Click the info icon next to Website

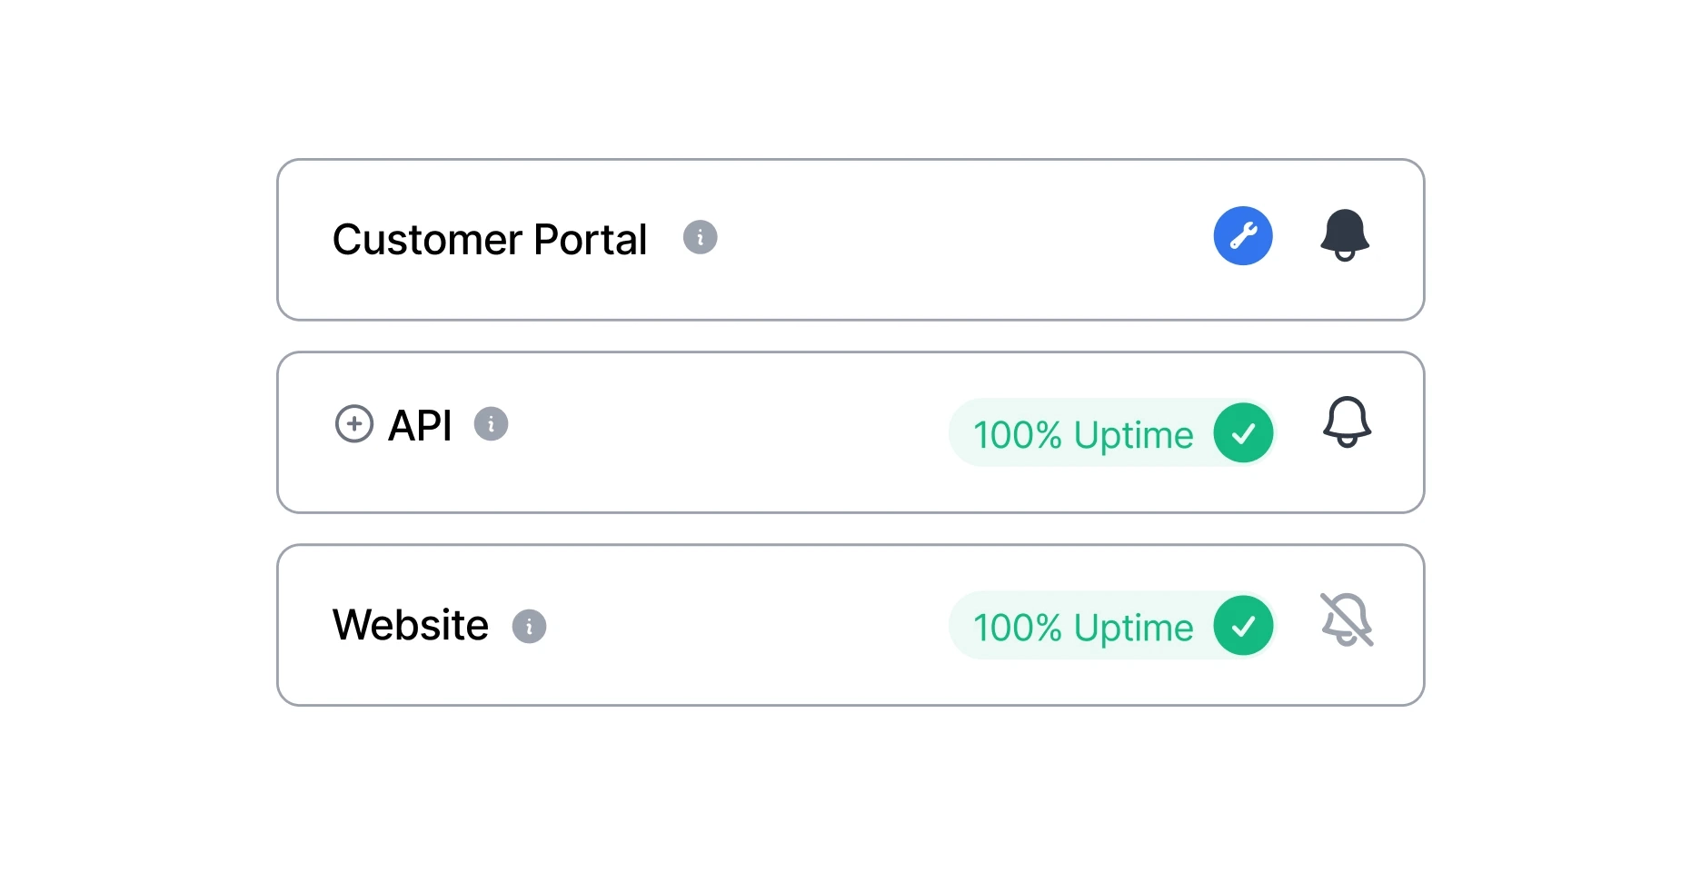(530, 626)
